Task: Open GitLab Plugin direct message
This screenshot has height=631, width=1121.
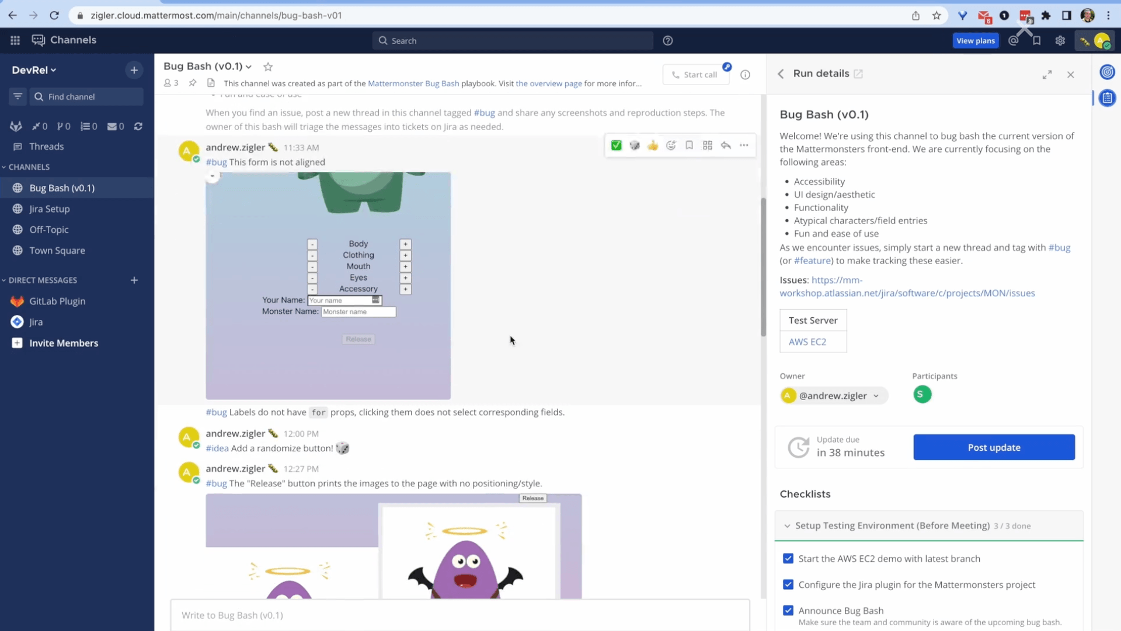Action: 57,302
